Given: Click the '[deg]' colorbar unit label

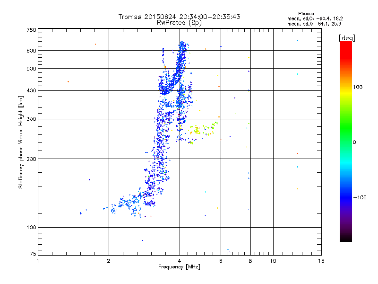Looking at the screenshot, I should click(x=347, y=38).
